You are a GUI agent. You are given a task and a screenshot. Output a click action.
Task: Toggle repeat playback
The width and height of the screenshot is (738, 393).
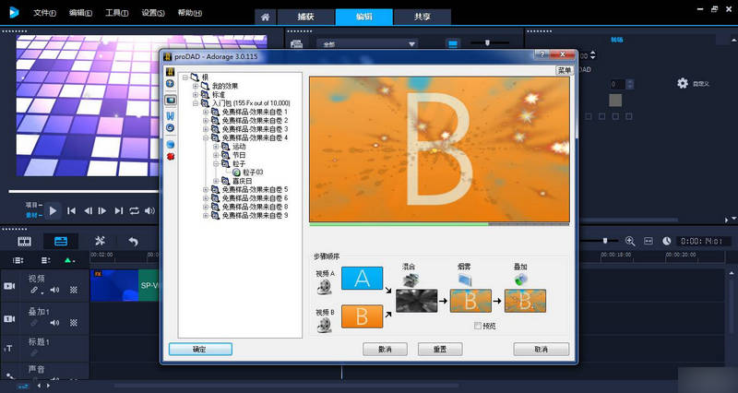click(134, 211)
